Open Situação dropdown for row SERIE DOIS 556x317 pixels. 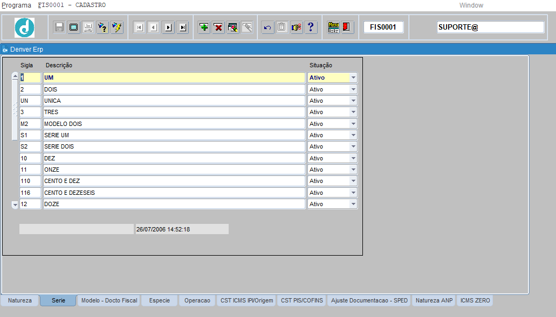pyautogui.click(x=353, y=146)
